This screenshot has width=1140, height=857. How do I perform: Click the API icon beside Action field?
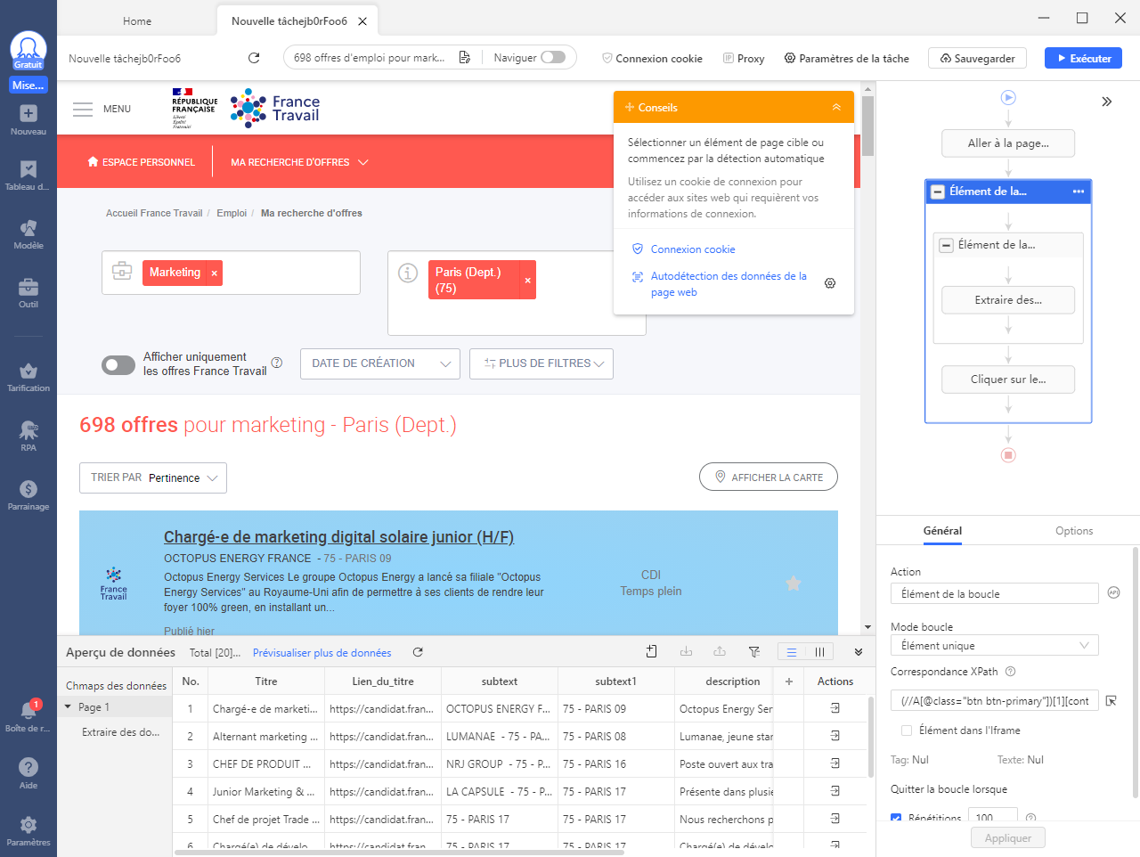[x=1113, y=592]
